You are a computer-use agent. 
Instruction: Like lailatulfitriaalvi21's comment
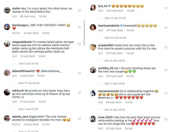point(79,71)
